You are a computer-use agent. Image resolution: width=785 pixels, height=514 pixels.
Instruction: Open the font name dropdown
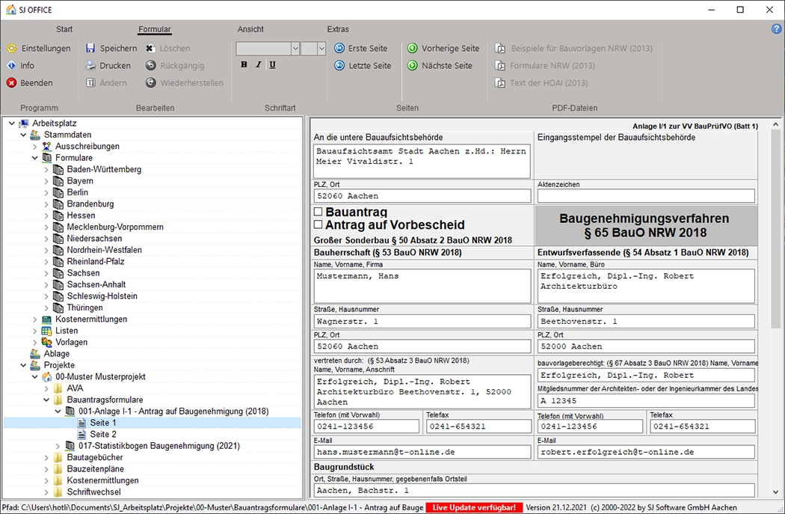295,48
